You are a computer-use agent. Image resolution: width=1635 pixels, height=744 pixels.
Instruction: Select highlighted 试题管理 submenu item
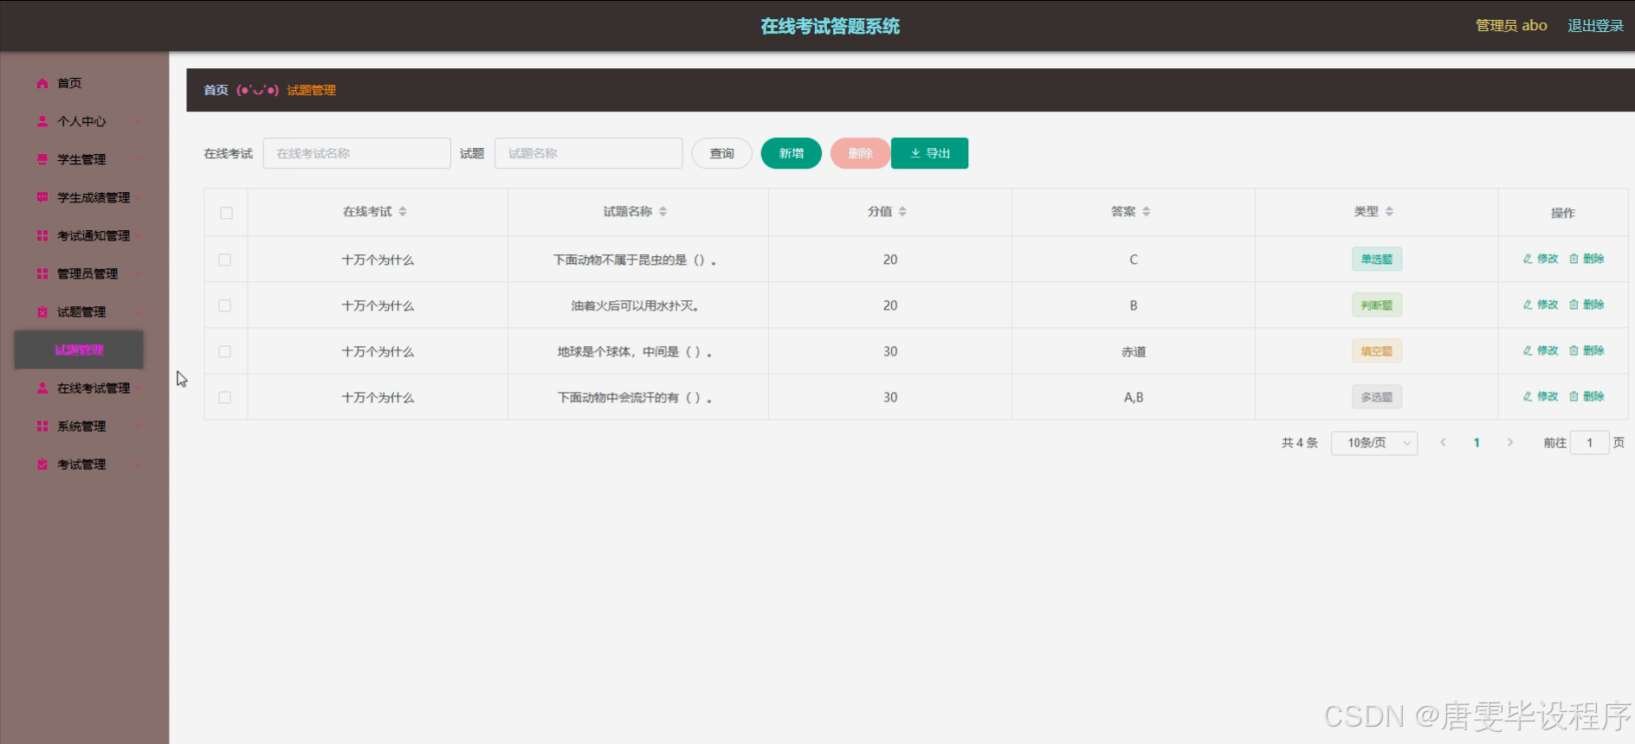(x=79, y=350)
